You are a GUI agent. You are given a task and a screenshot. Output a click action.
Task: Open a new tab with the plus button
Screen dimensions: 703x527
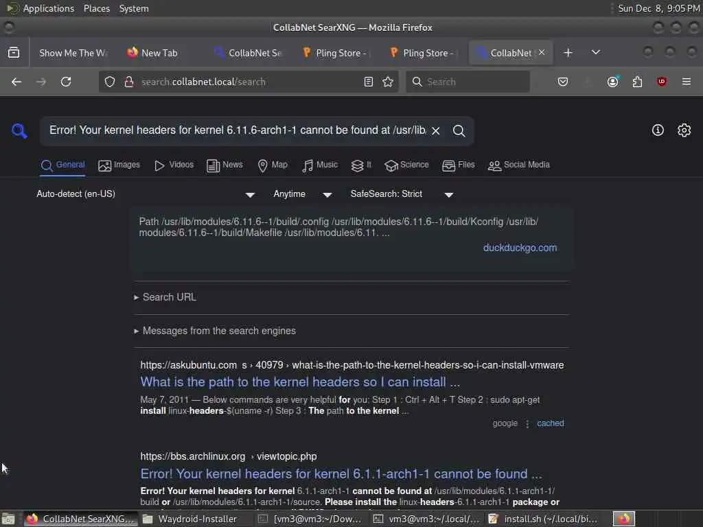(x=568, y=52)
